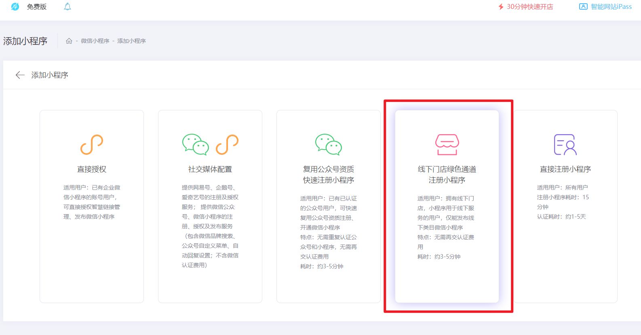This screenshot has width=641, height=335.
Task: Select 线下门店绿色通道 注册小程序 title
Action: click(447, 175)
